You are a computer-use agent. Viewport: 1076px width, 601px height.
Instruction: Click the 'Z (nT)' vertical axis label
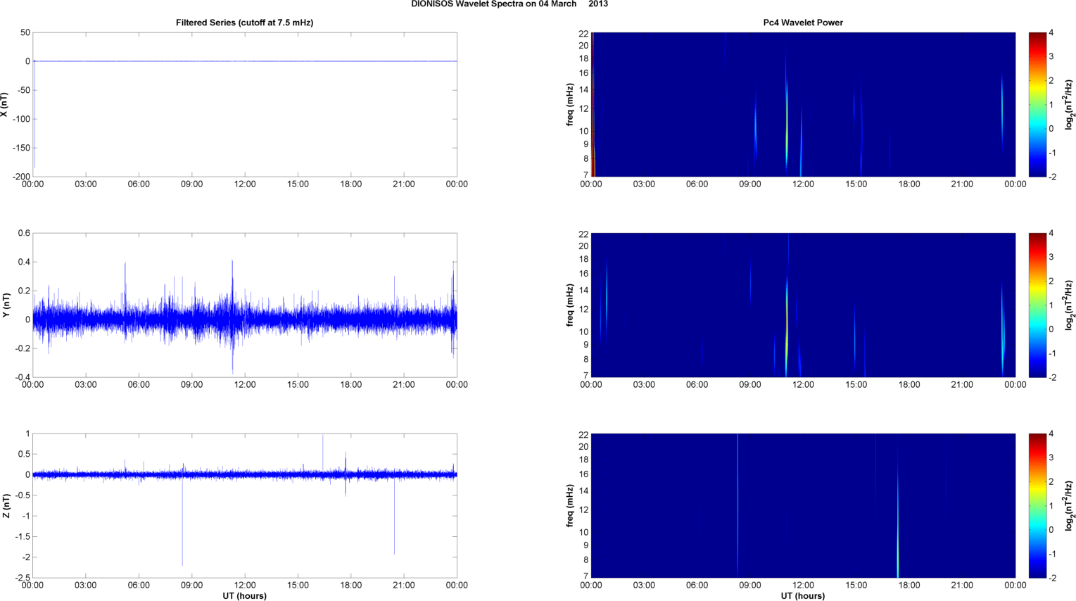pos(5,506)
